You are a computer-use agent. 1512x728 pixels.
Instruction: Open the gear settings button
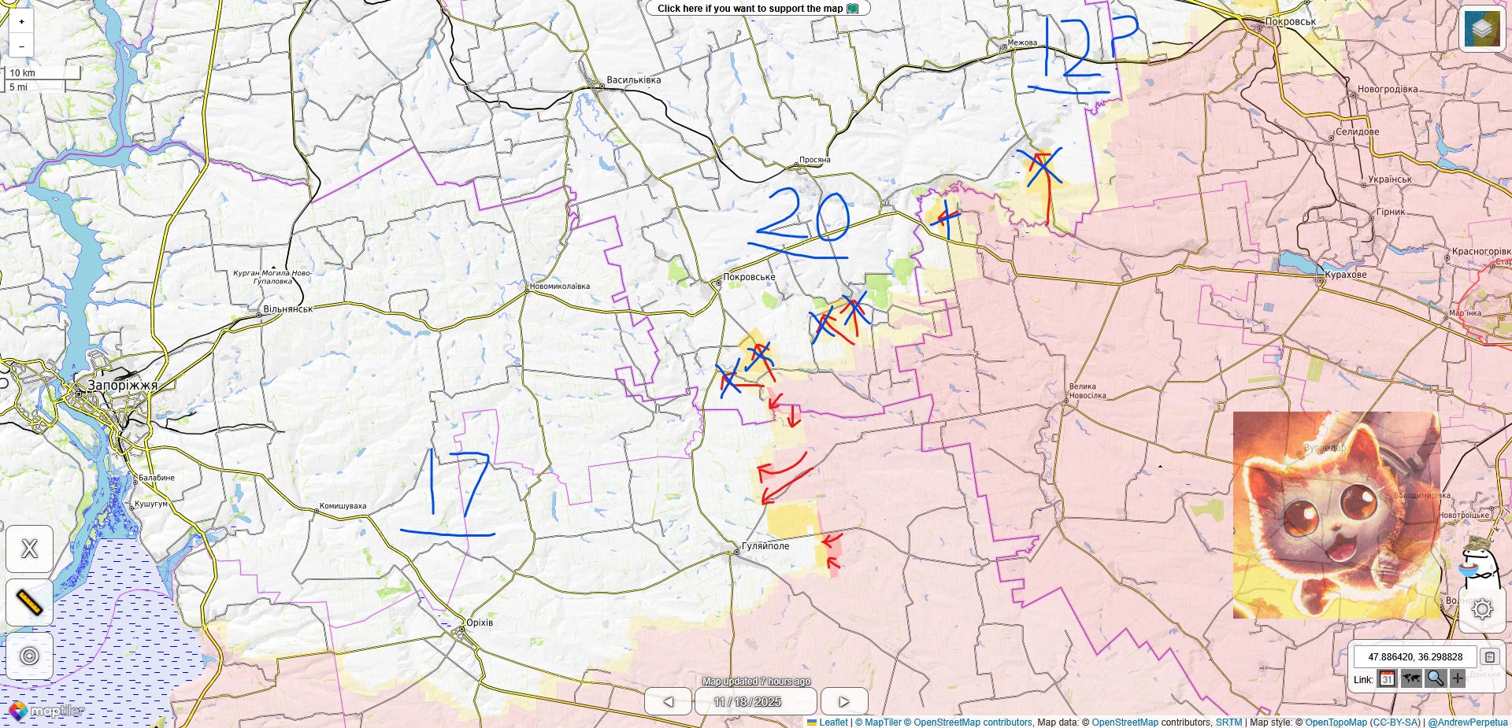(1482, 609)
